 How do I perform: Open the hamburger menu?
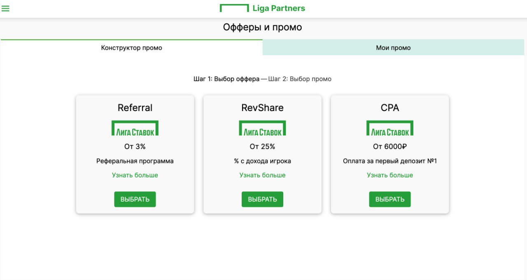click(5, 8)
